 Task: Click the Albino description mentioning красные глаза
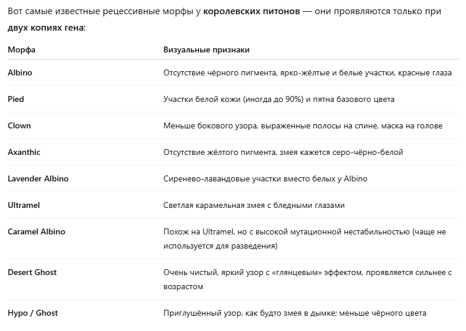pos(307,73)
